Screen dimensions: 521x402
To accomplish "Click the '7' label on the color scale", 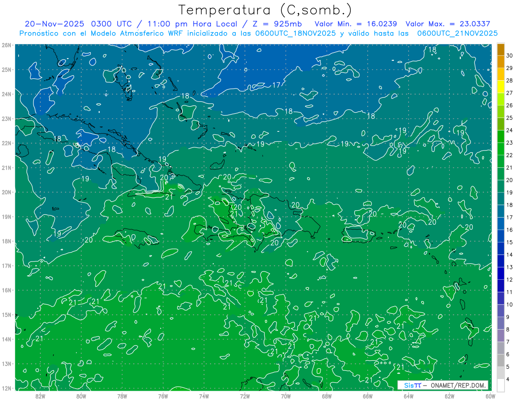I will [508, 342].
